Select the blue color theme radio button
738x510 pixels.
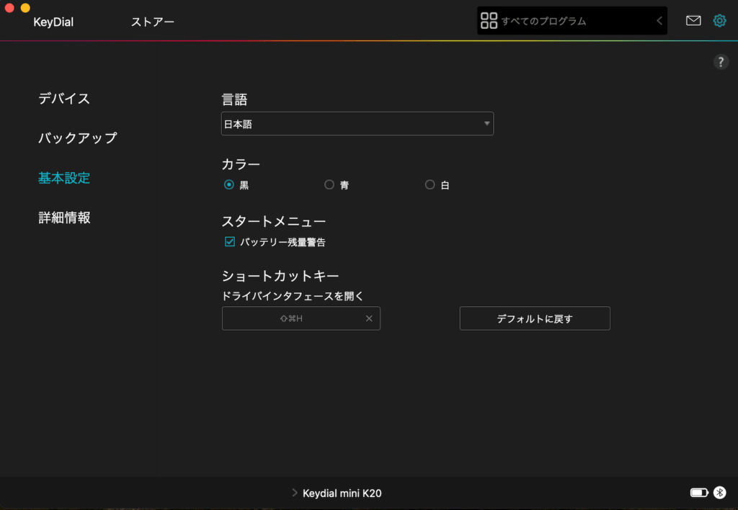click(329, 184)
